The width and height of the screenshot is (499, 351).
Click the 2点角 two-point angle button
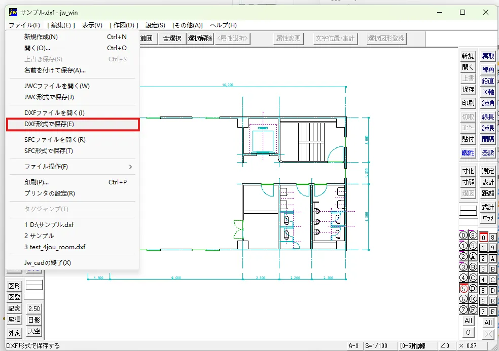tap(488, 103)
